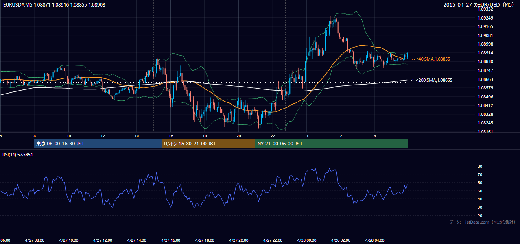
Task: Click the RSI 20 level label
Action: (480, 216)
